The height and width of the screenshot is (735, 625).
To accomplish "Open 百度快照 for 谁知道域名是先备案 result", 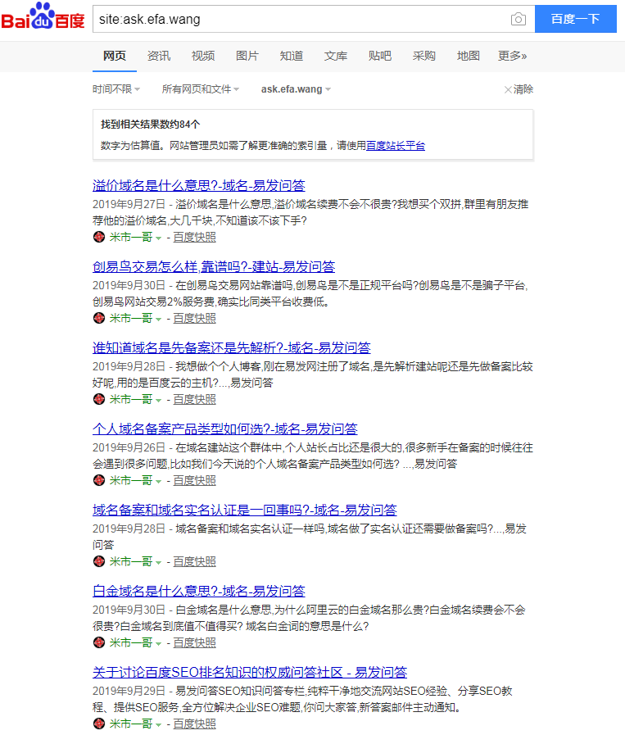I will (x=194, y=399).
